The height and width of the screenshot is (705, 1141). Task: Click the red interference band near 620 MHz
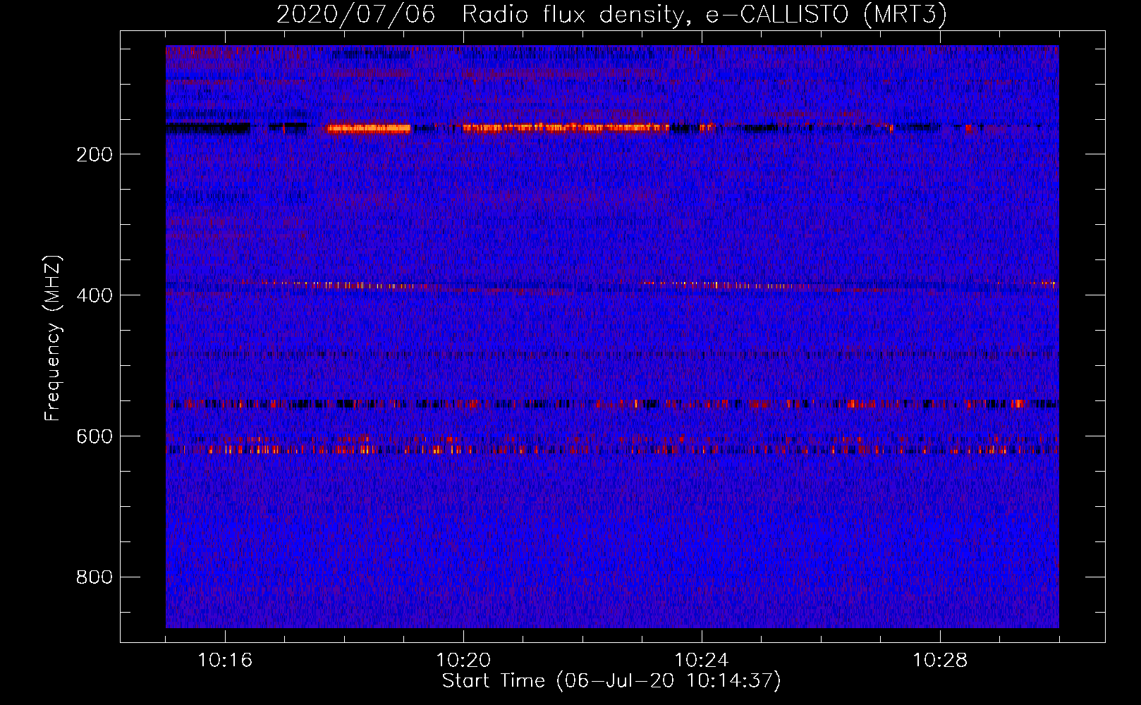click(x=612, y=449)
